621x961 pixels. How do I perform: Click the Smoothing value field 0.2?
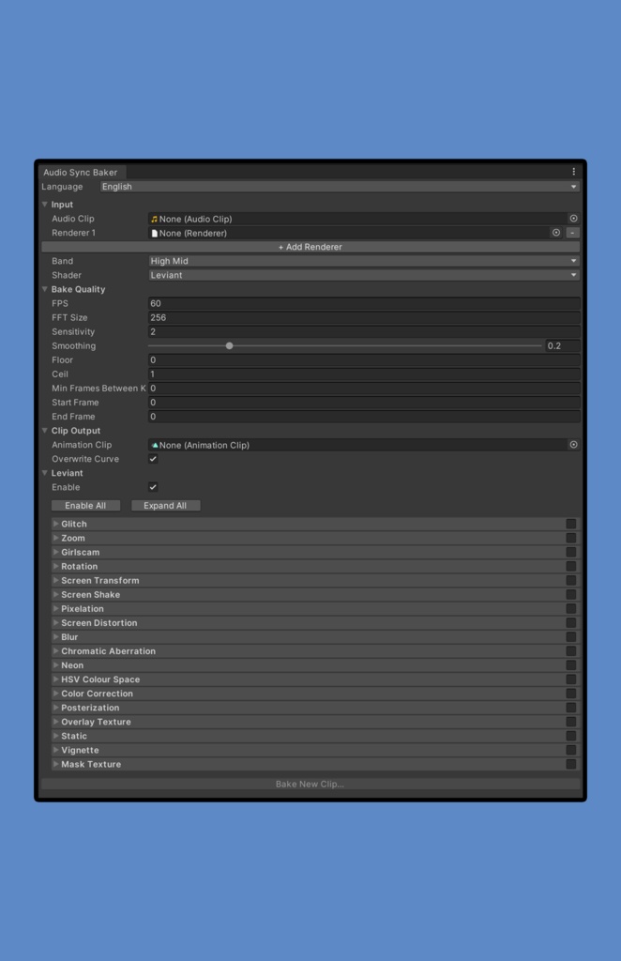click(x=562, y=345)
